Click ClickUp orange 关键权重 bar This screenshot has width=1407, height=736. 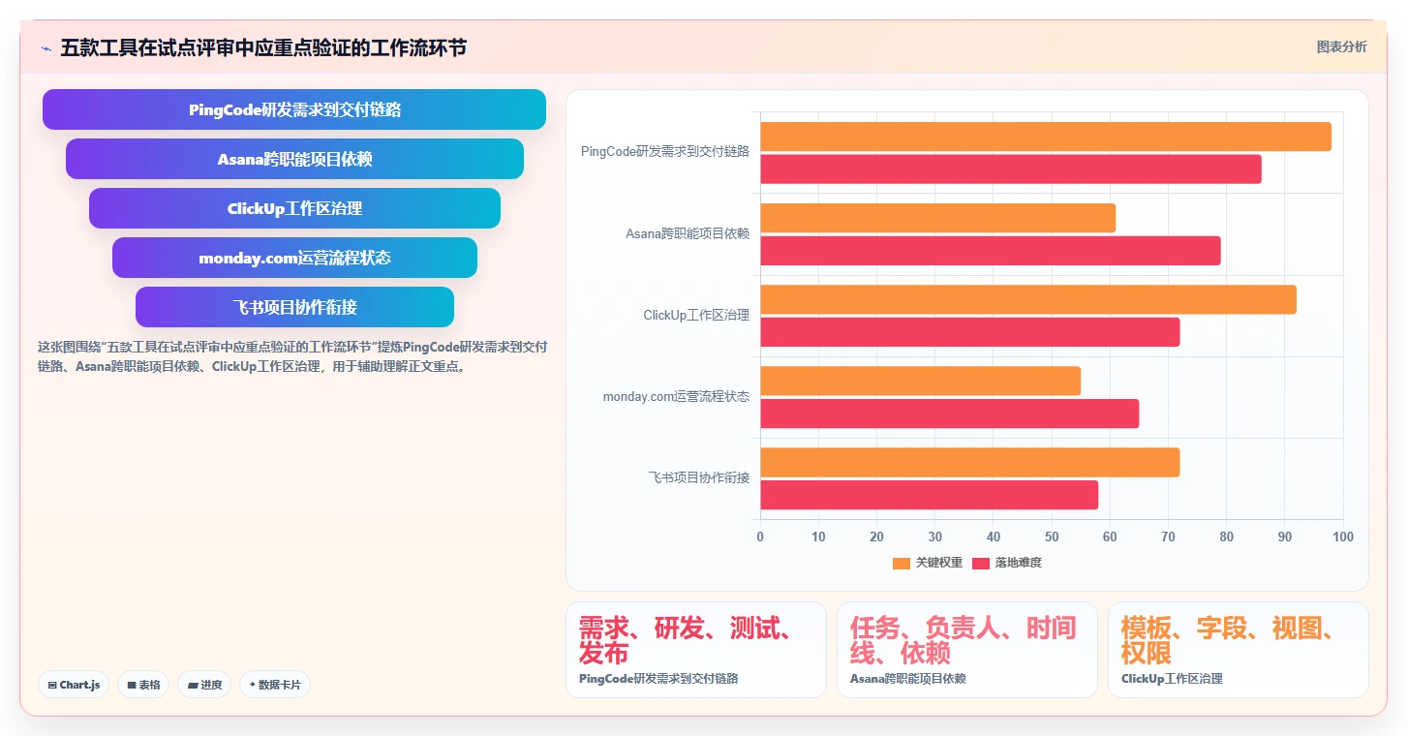1028,299
